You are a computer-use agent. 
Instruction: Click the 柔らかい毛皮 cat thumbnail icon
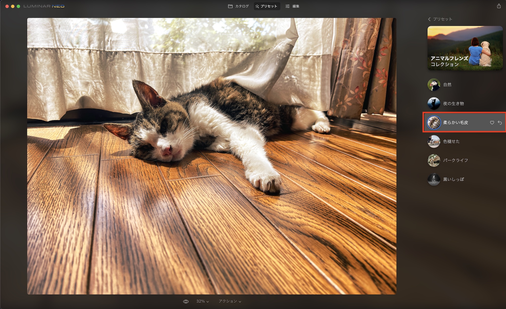[x=434, y=123]
